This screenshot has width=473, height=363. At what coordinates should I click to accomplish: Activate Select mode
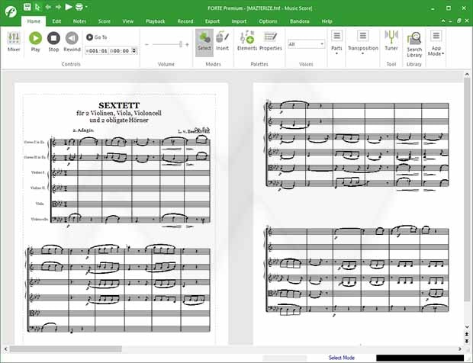[204, 42]
